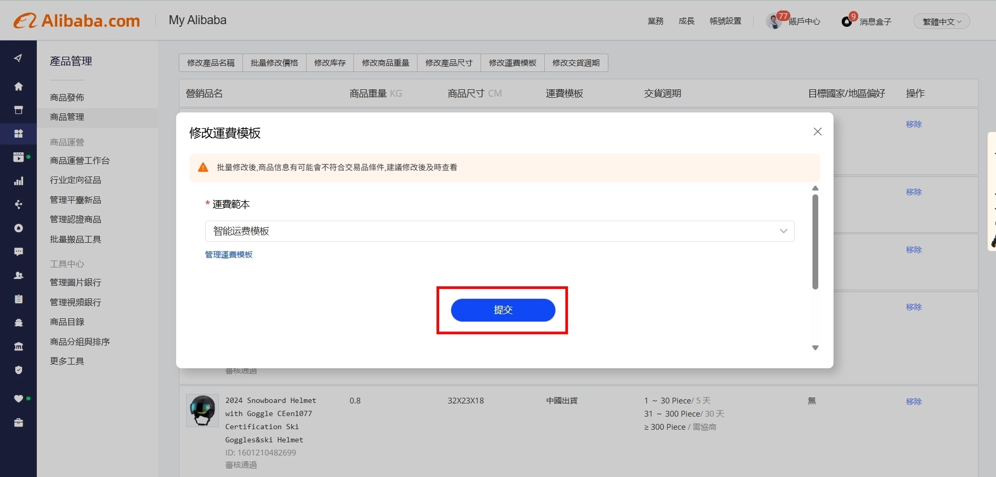Screen dimensions: 996x477
Task: Click the 中國出貨 shipping template cell
Action: 562,400
